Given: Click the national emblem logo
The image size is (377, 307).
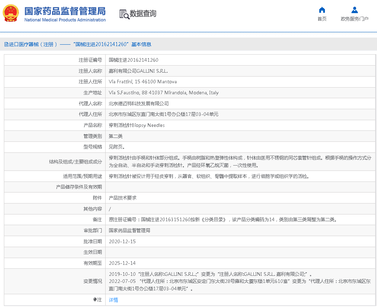Looking at the screenshot, I should tap(11, 13).
